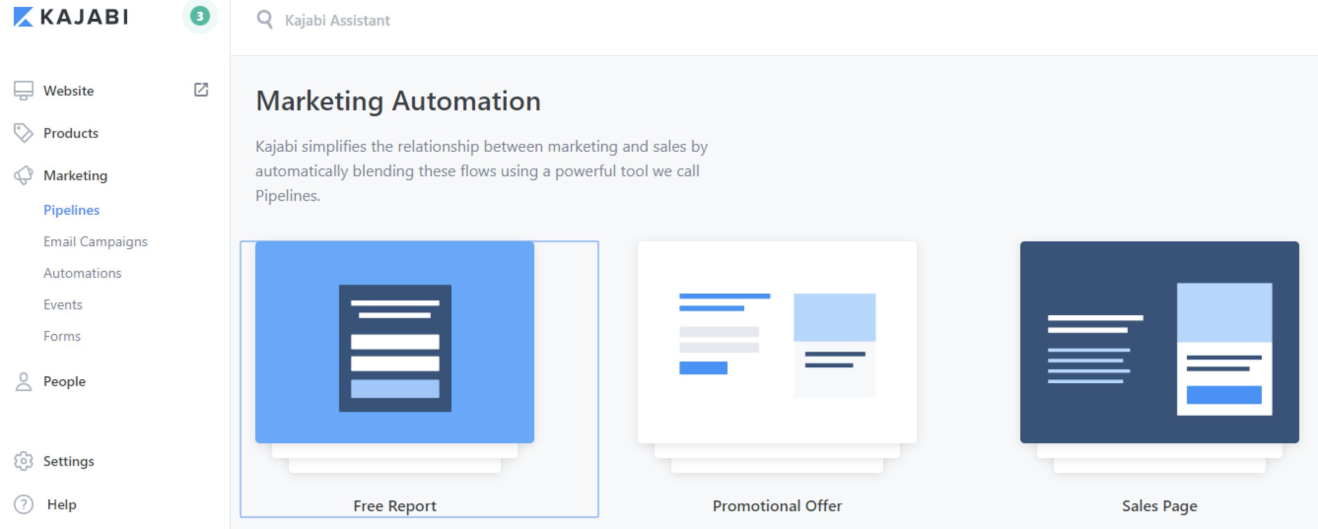Click the Website monitor icon
This screenshot has width=1318, height=529.
[x=24, y=91]
